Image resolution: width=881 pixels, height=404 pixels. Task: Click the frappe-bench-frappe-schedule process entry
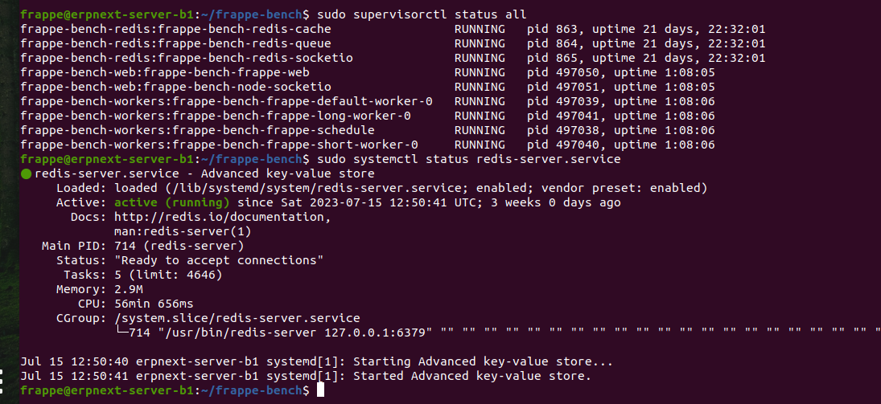pos(368,130)
